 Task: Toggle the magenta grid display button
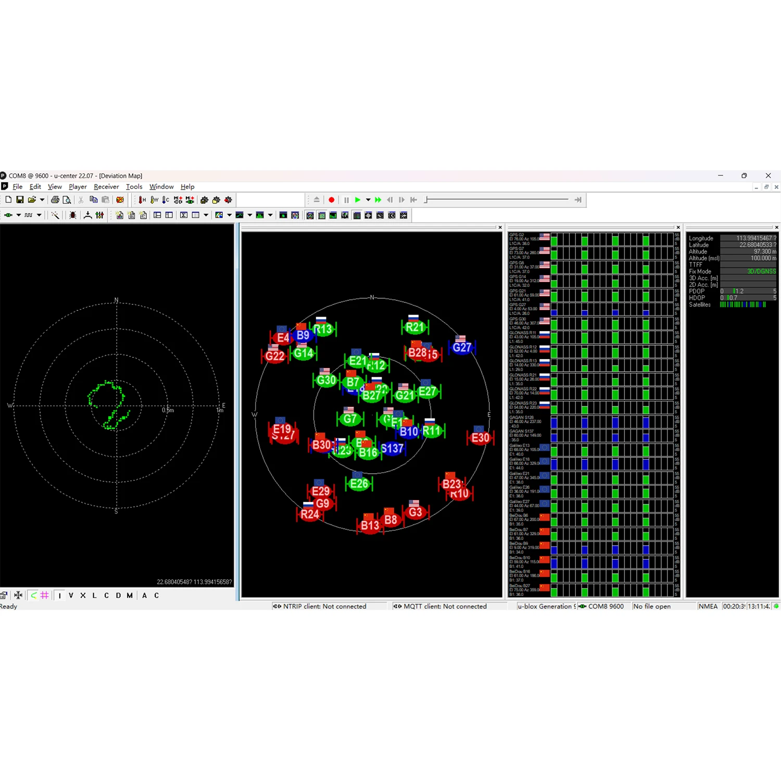pos(45,595)
